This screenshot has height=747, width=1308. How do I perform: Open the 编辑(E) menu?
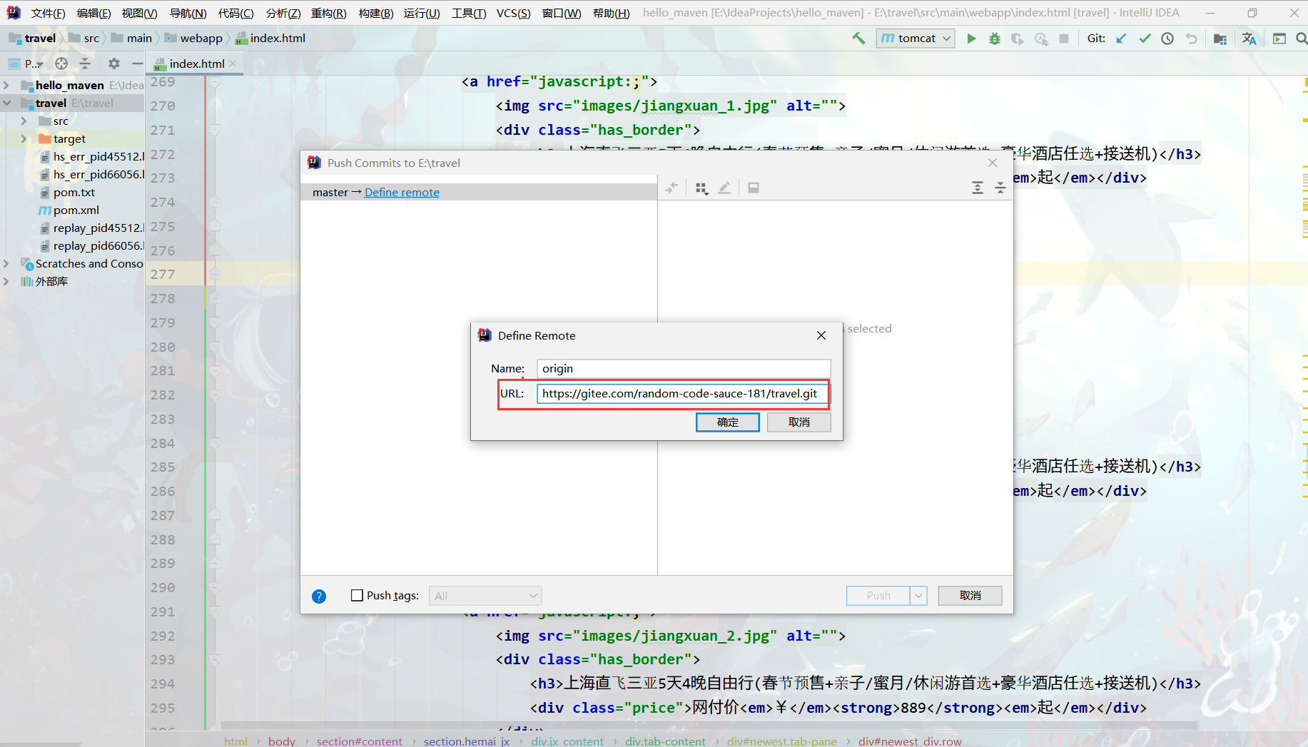click(x=93, y=13)
